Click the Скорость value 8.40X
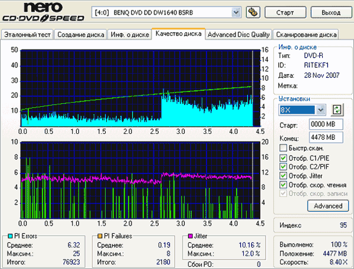 (x=339, y=262)
